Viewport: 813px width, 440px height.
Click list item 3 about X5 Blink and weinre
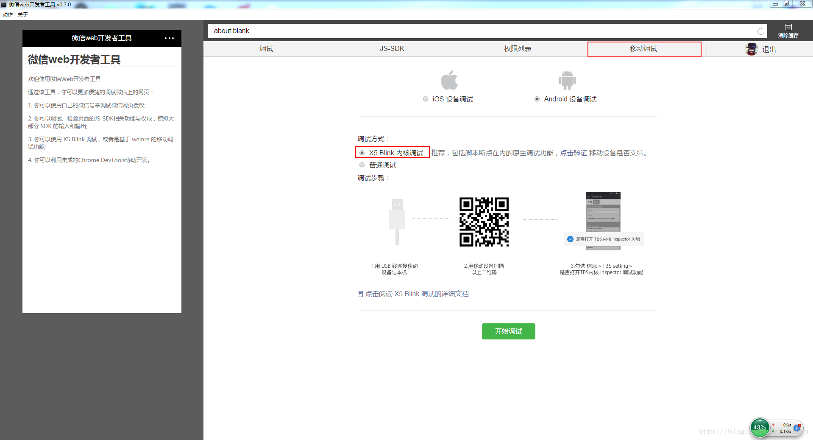coord(101,143)
